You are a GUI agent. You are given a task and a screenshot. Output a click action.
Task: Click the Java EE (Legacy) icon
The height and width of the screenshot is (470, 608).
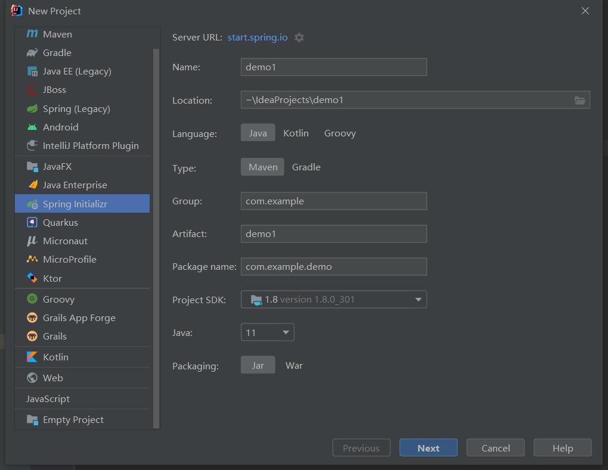32,71
